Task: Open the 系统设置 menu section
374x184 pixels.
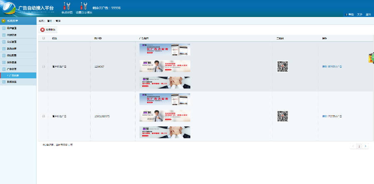Action: point(18,82)
